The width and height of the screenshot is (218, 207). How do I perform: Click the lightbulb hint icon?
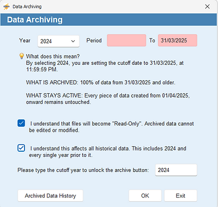point(22,56)
